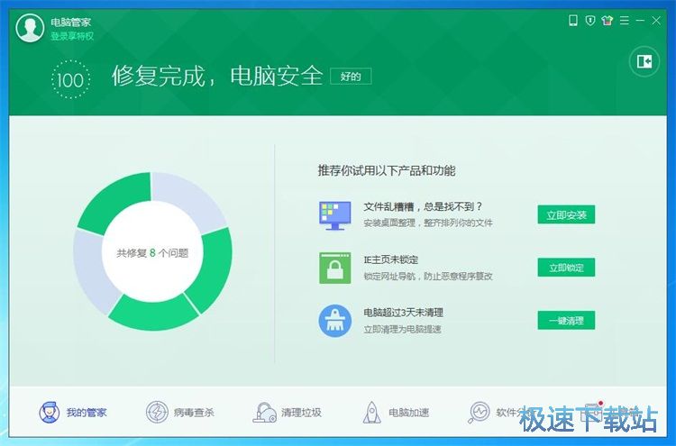Close the 电脑管家 window
The image size is (676, 446).
(x=656, y=20)
